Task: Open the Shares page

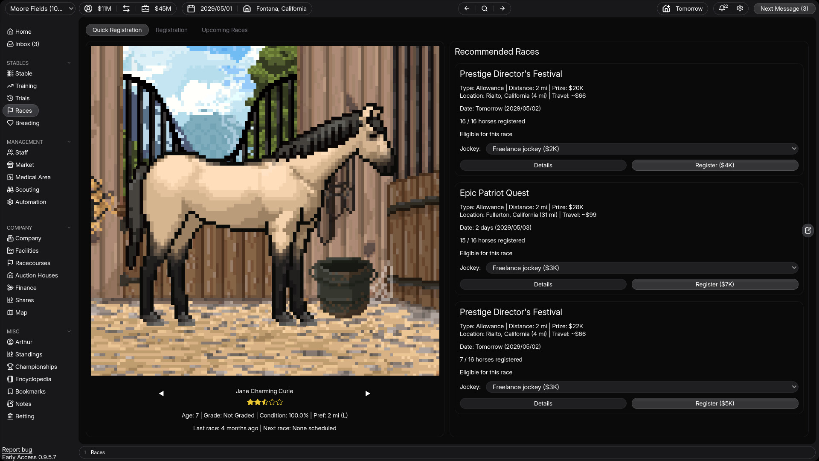Action: (20, 300)
